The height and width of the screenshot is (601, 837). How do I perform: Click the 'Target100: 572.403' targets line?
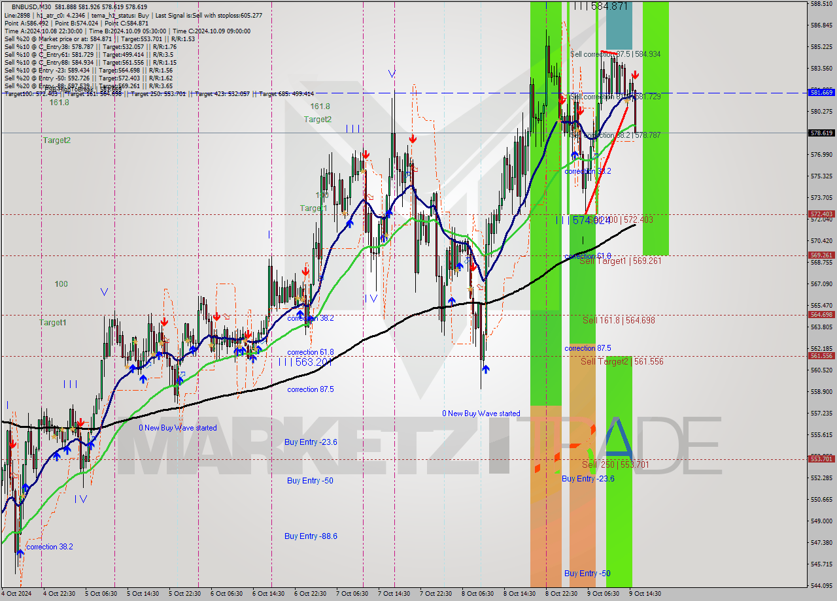pos(159,94)
